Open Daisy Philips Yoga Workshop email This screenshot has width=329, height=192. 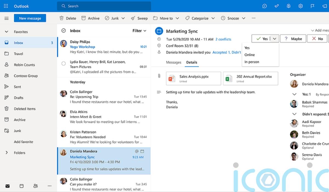click(104, 47)
